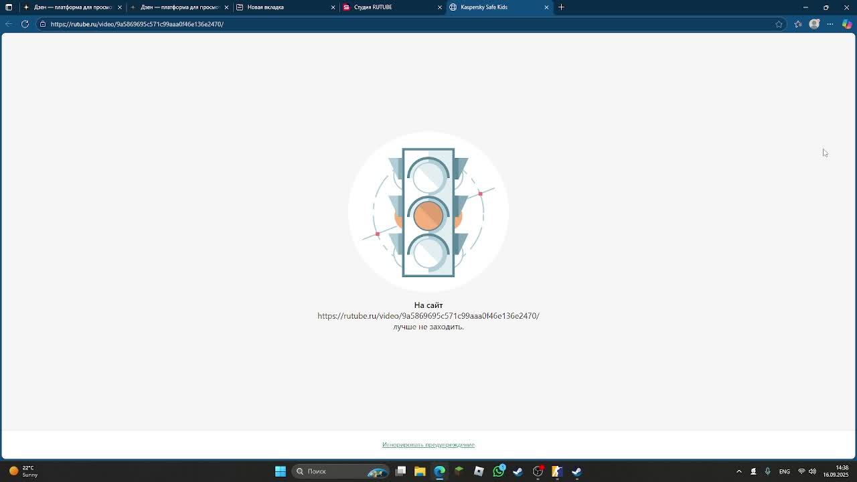Open Roblox from the taskbar

click(479, 471)
